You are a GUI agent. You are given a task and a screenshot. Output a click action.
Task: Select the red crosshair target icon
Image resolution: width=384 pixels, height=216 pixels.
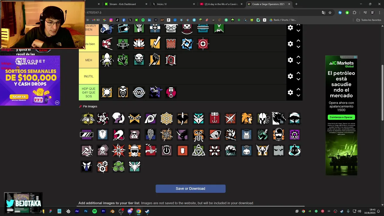pos(203,44)
